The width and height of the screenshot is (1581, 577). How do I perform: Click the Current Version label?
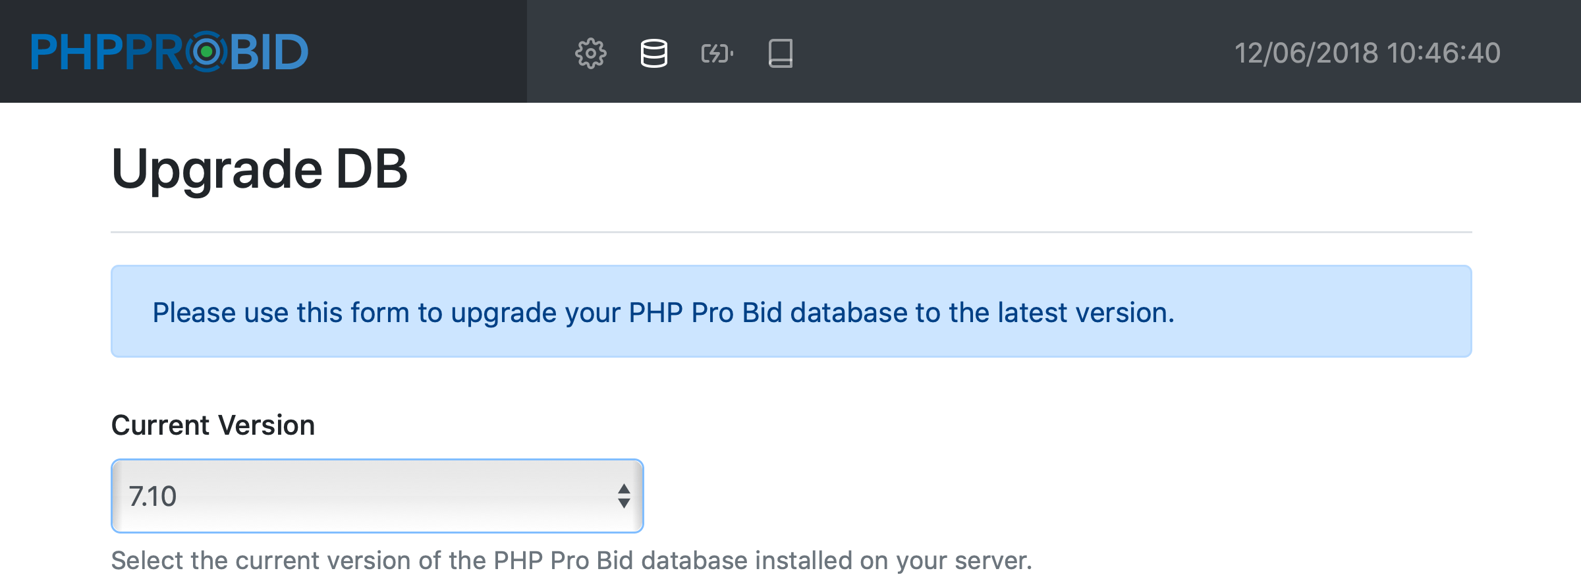coord(213,425)
